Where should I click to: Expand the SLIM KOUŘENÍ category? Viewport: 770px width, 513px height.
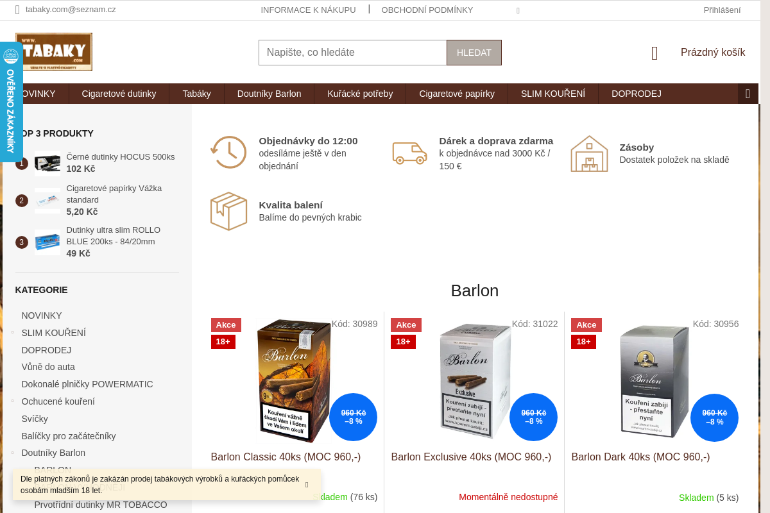(x=12, y=332)
